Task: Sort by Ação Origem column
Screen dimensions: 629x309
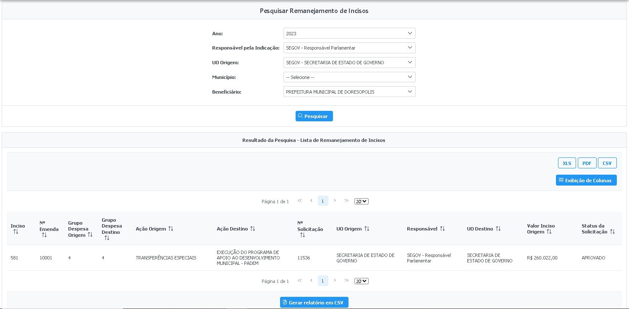Action: (170, 229)
